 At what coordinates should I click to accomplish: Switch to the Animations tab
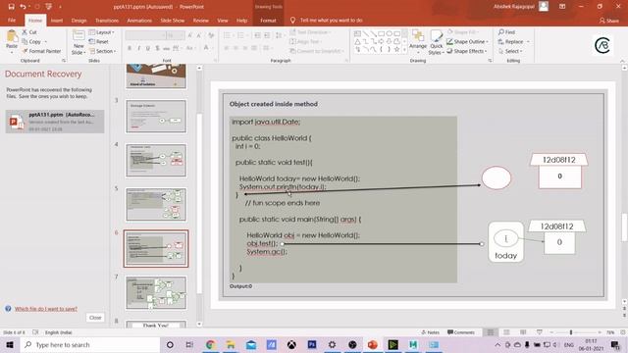[139, 20]
